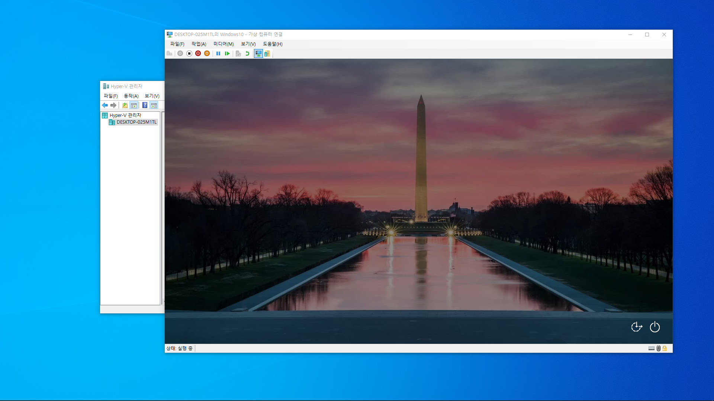Image resolution: width=714 pixels, height=401 pixels.
Task: Click the Ease of Access icon in VM
Action: pos(637,327)
